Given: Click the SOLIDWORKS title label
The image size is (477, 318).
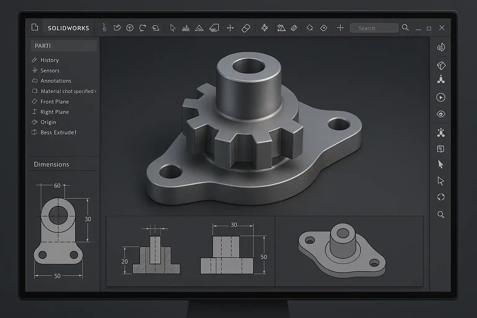Looking at the screenshot, I should pyautogui.click(x=68, y=28).
